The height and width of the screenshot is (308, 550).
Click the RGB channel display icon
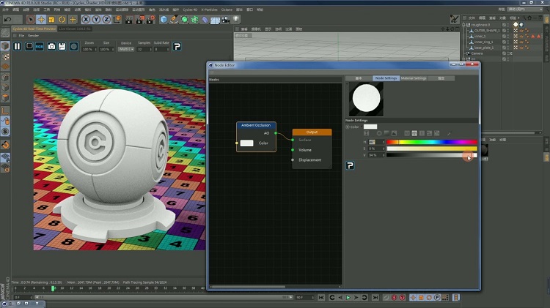tap(39, 46)
